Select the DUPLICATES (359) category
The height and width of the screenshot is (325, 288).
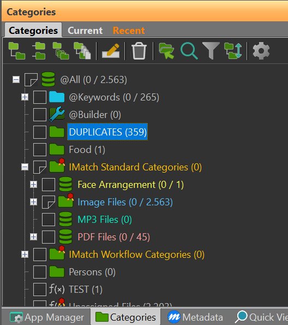click(x=107, y=132)
